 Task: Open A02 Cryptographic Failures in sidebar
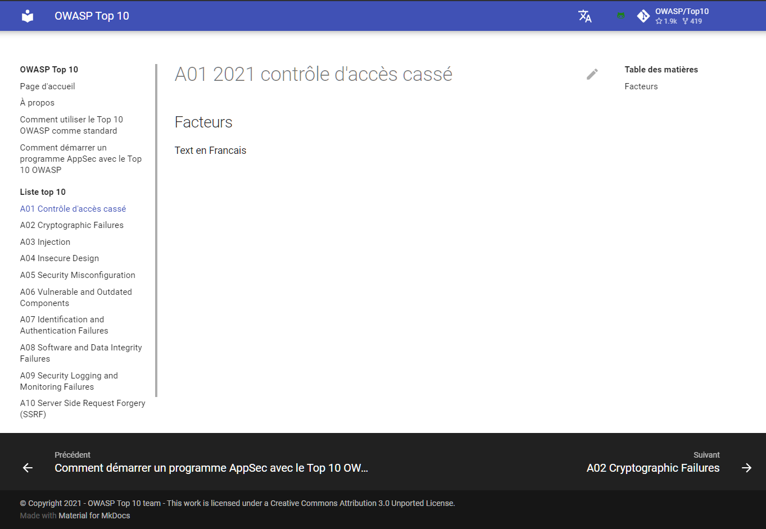pos(72,225)
